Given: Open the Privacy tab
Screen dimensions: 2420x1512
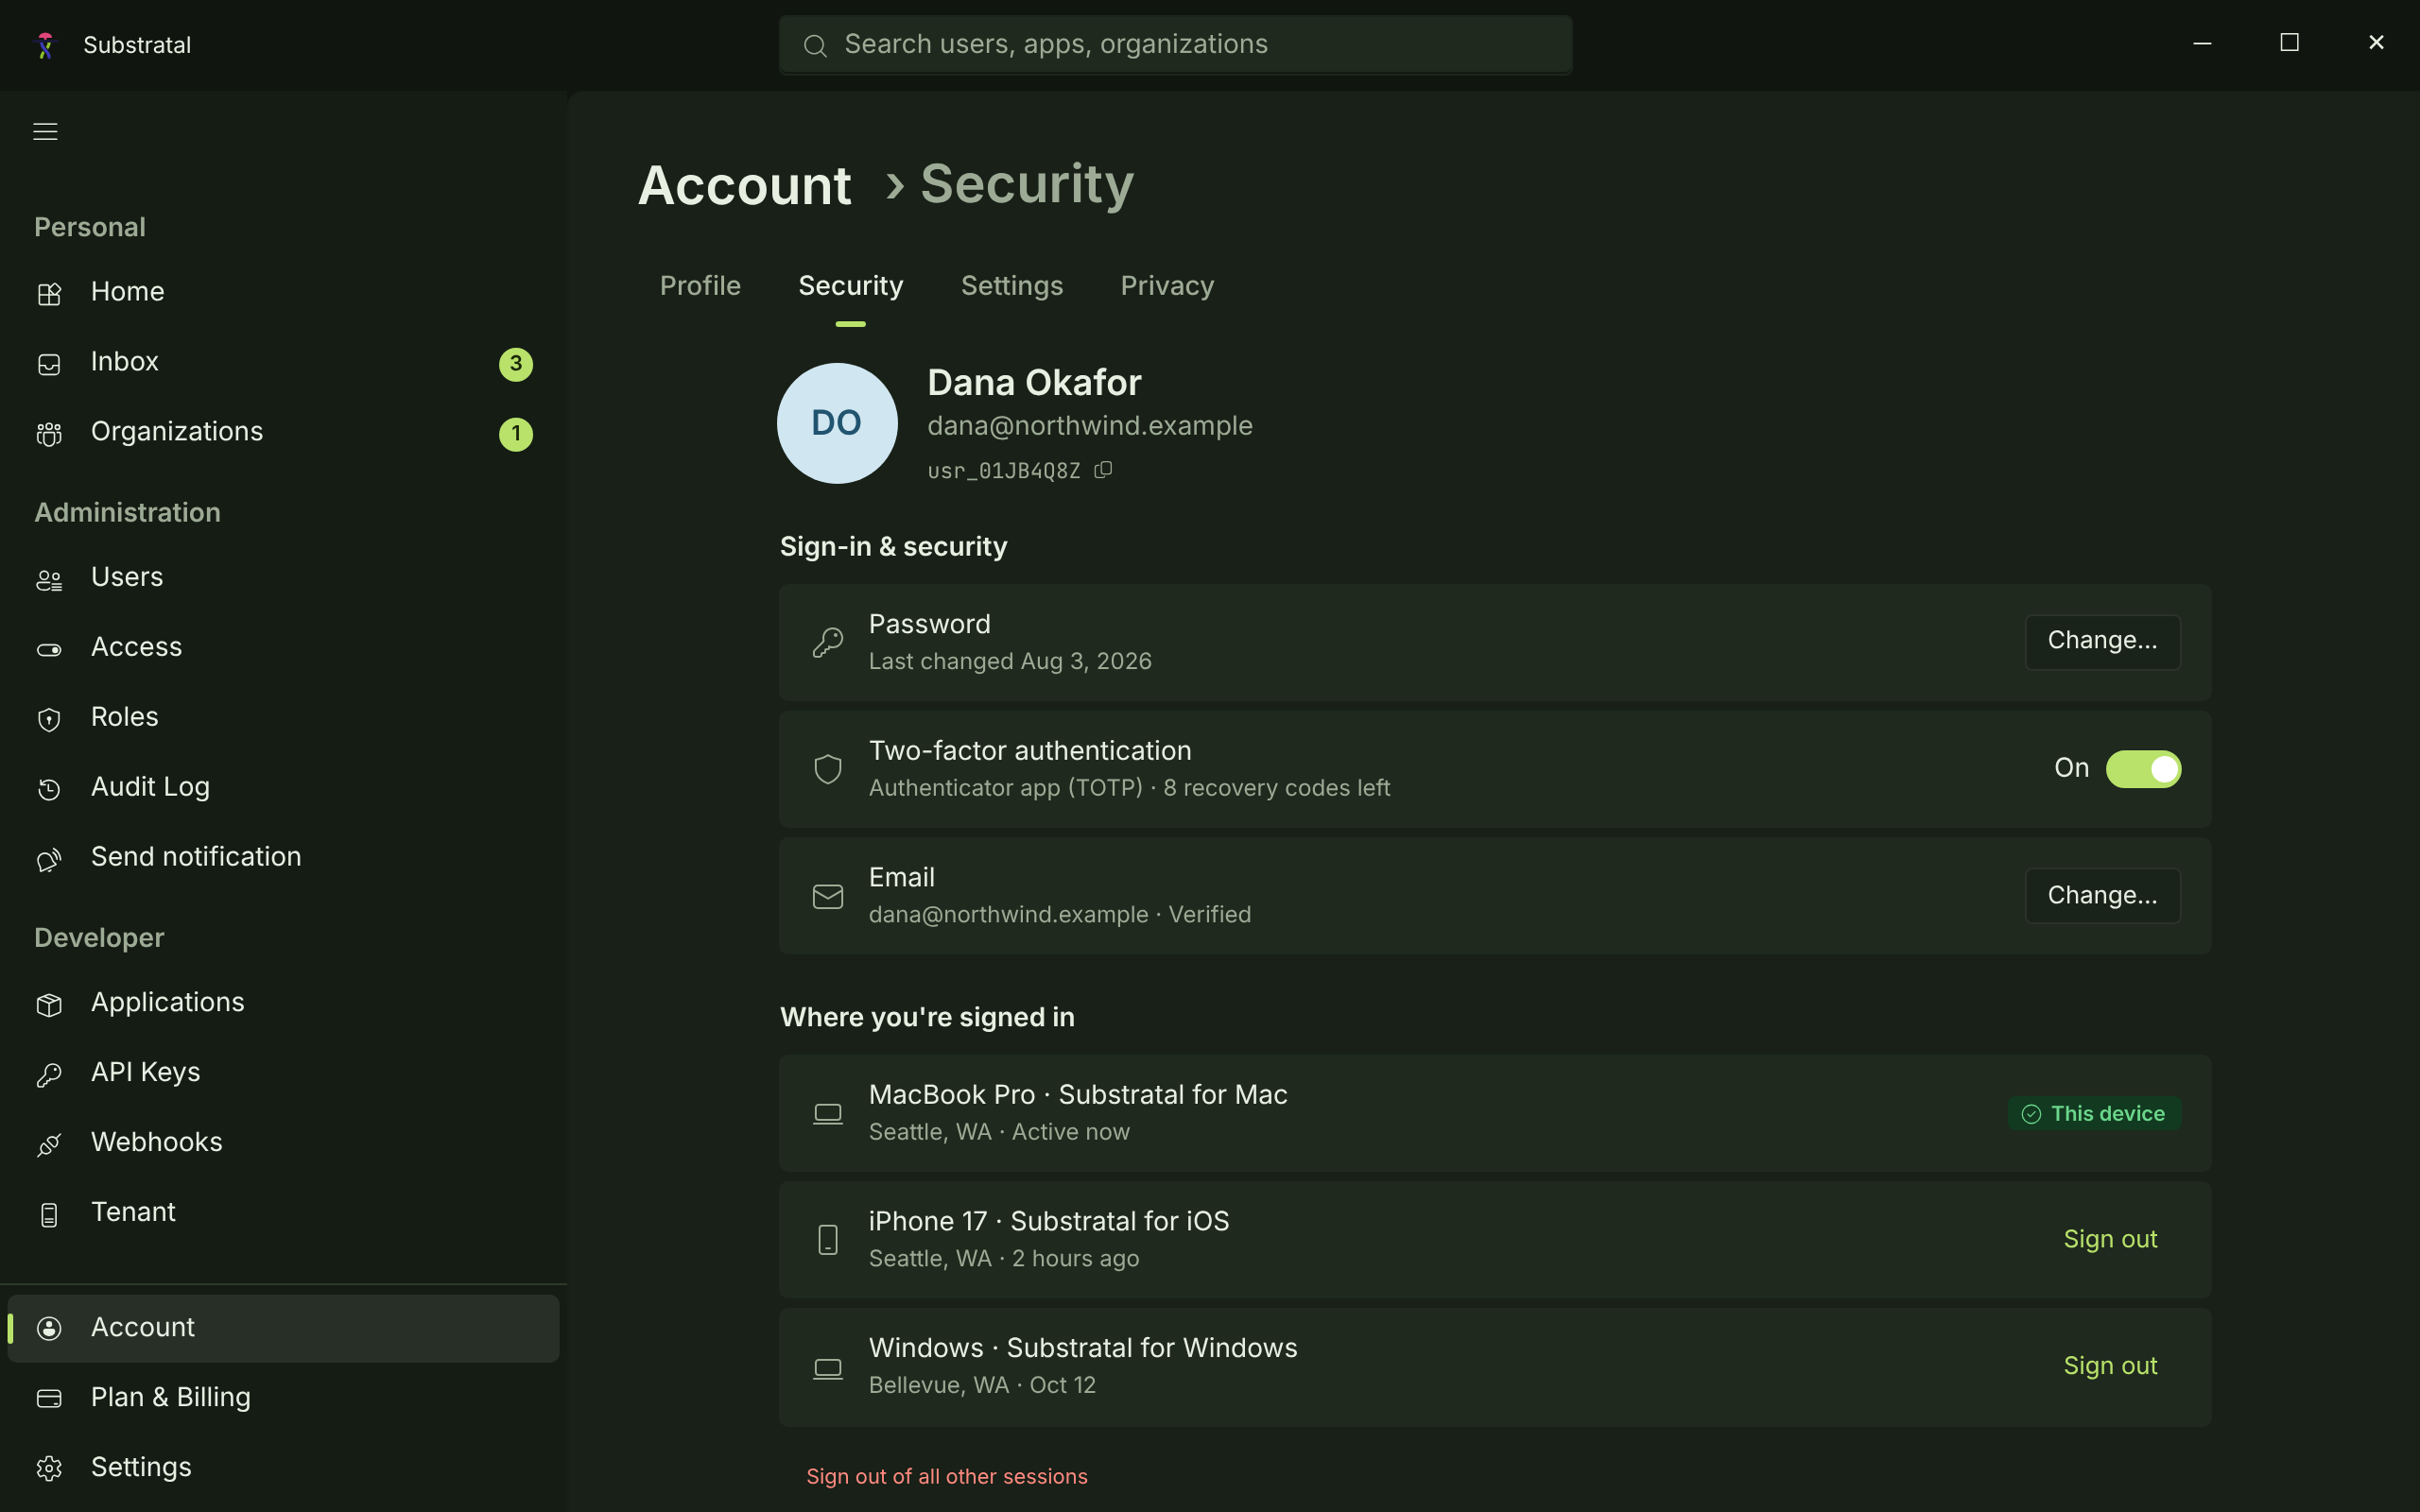Looking at the screenshot, I should 1167,286.
